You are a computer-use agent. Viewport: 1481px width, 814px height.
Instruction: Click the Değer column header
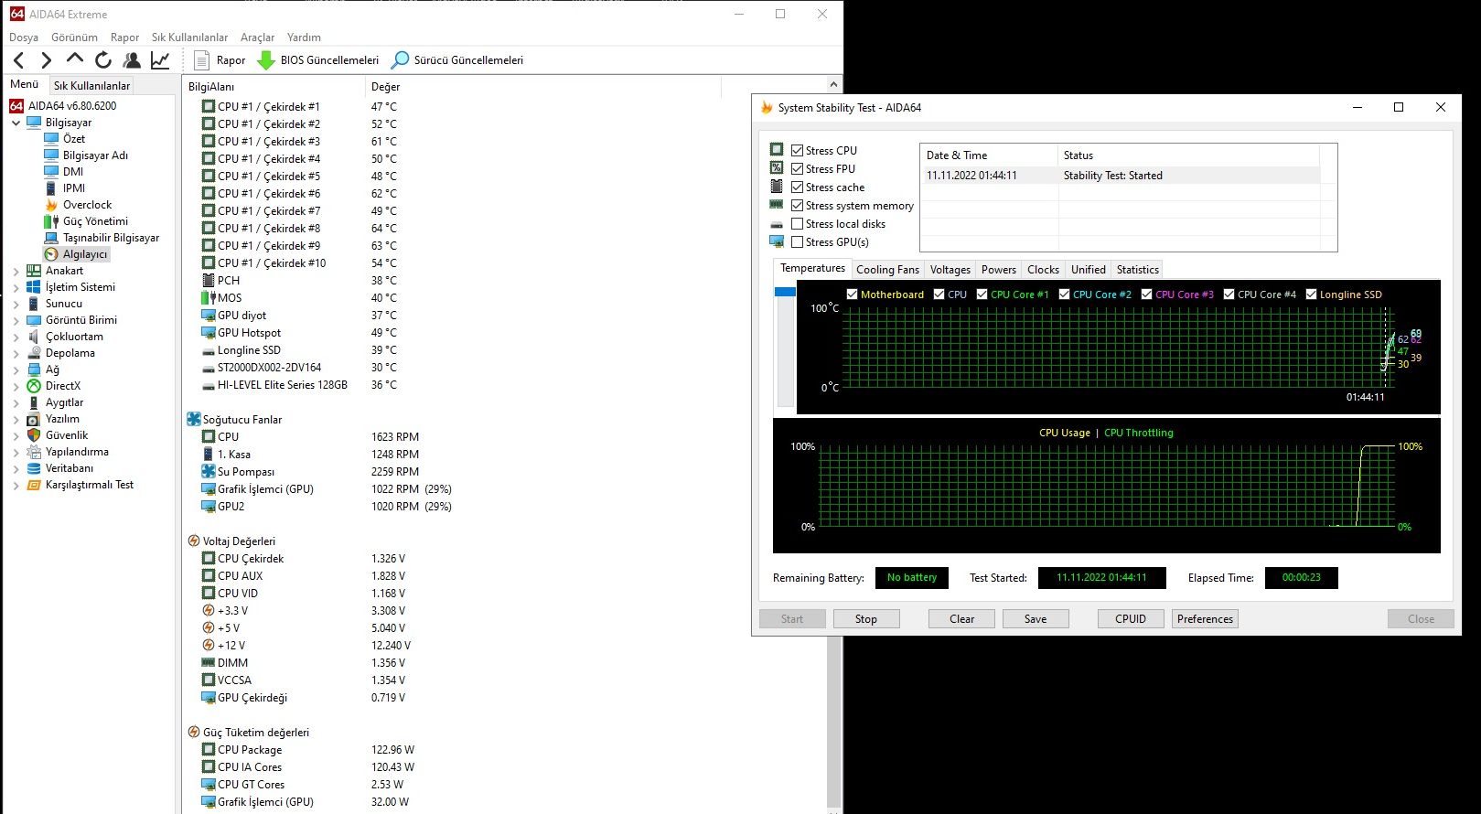(x=543, y=87)
